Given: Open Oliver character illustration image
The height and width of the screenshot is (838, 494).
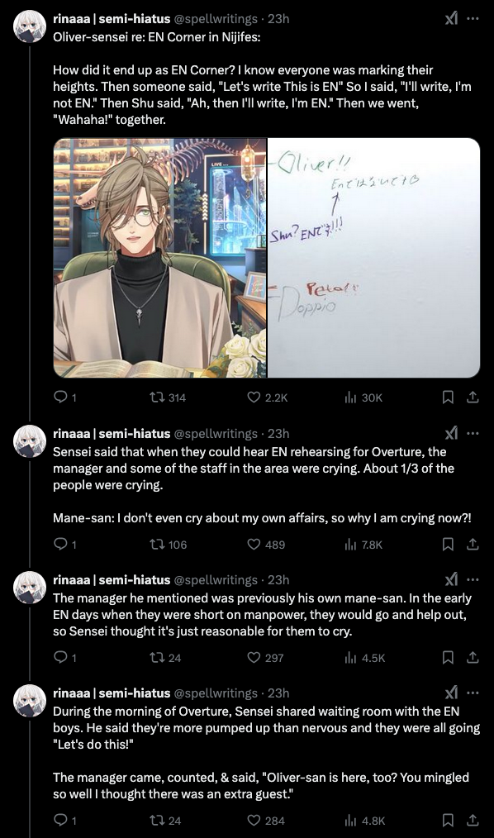Looking at the screenshot, I should point(159,258).
